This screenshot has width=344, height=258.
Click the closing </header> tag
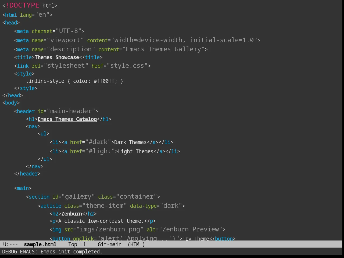(x=27, y=174)
